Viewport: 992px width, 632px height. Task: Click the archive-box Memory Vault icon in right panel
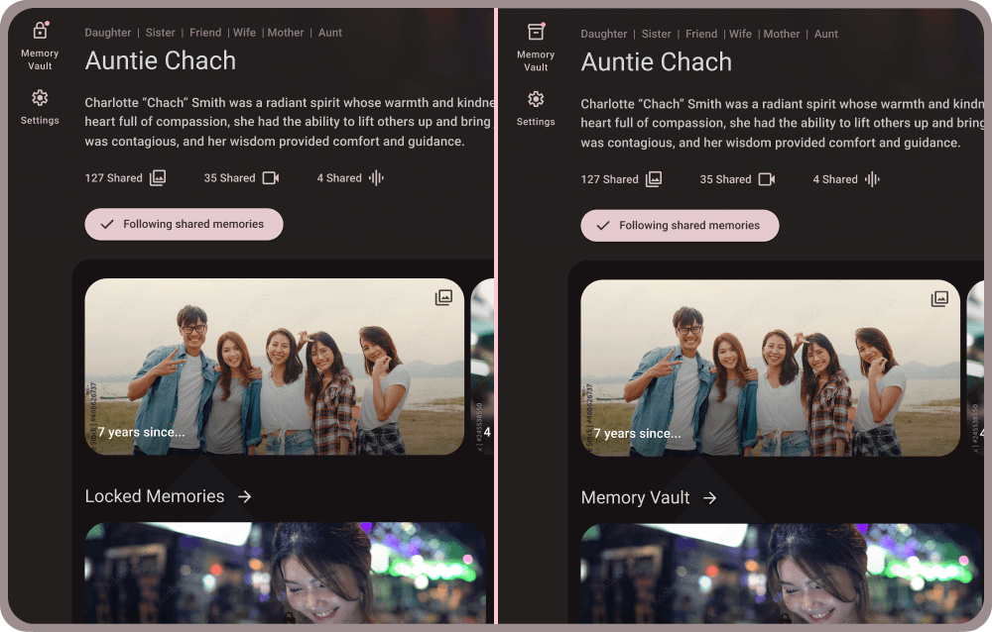[x=536, y=31]
